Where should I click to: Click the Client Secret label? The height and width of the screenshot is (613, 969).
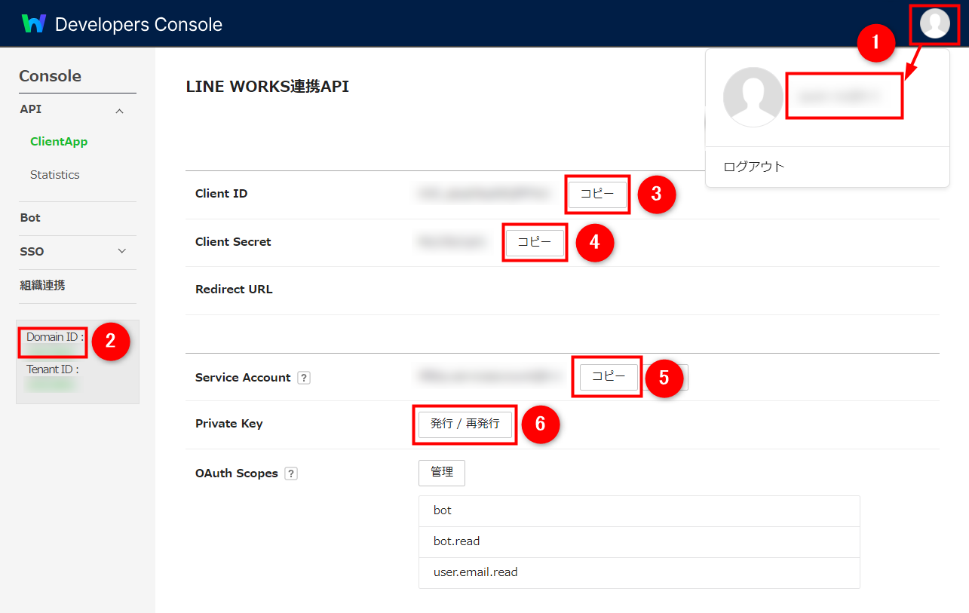point(233,242)
